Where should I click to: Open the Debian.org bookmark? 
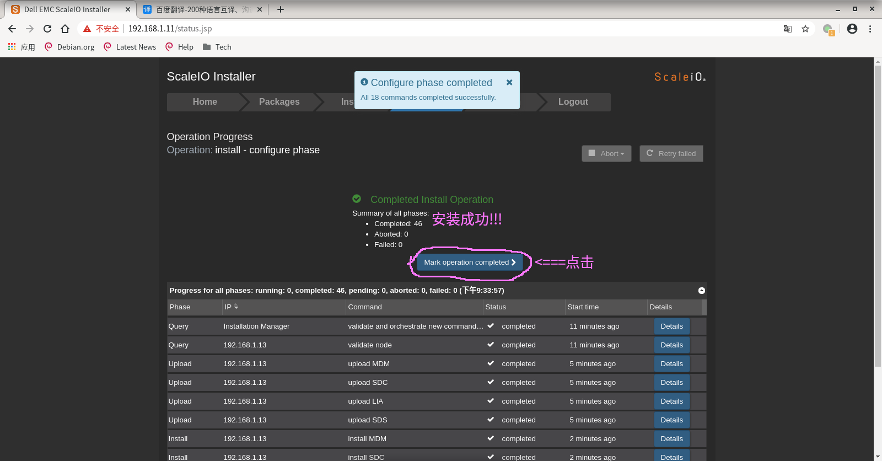[x=69, y=47]
